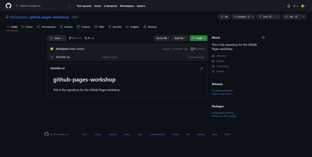Edit README with the pencil icon

pyautogui.click(x=202, y=69)
